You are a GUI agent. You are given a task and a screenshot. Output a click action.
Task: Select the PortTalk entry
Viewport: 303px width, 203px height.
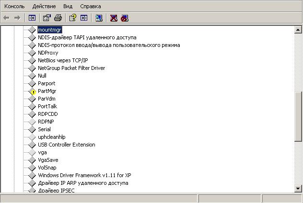(47, 106)
